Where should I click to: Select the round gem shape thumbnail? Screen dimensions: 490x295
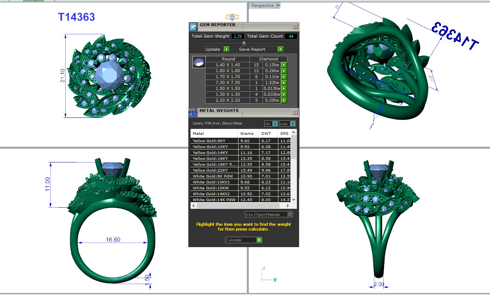coord(199,62)
